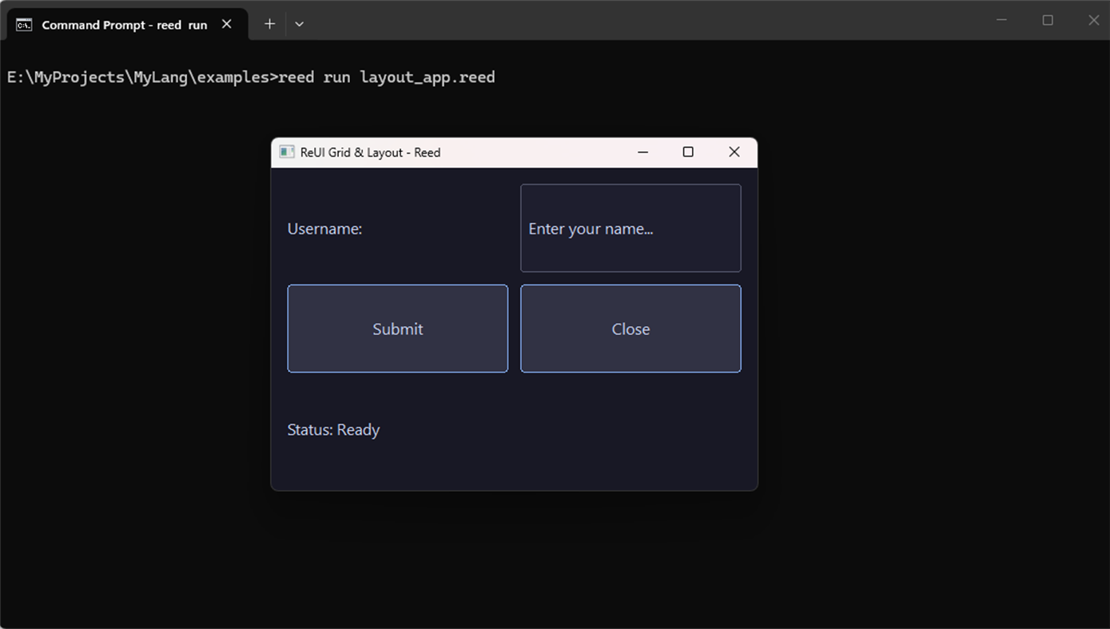The height and width of the screenshot is (629, 1110).
Task: Close the Command Prompt tab
Action: coord(227,24)
